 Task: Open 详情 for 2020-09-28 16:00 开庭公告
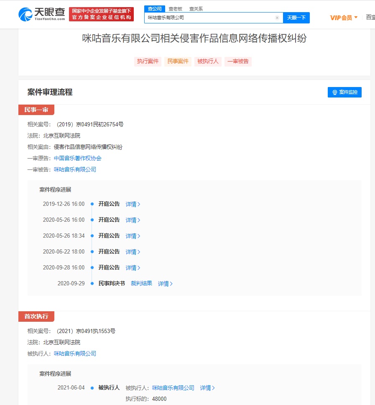133,268
